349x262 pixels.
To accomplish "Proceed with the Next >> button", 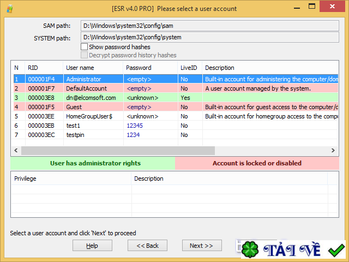I will pyautogui.click(x=201, y=246).
